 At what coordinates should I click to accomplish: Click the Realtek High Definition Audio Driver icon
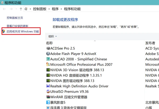point(48,86)
